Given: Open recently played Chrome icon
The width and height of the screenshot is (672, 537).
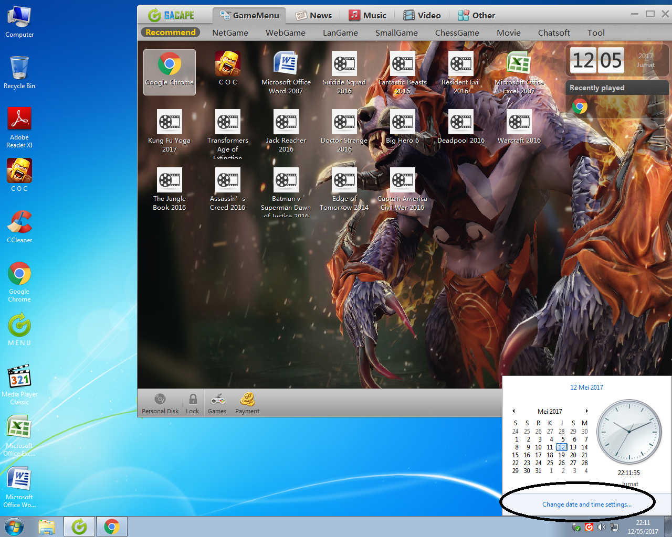Looking at the screenshot, I should 580,107.
